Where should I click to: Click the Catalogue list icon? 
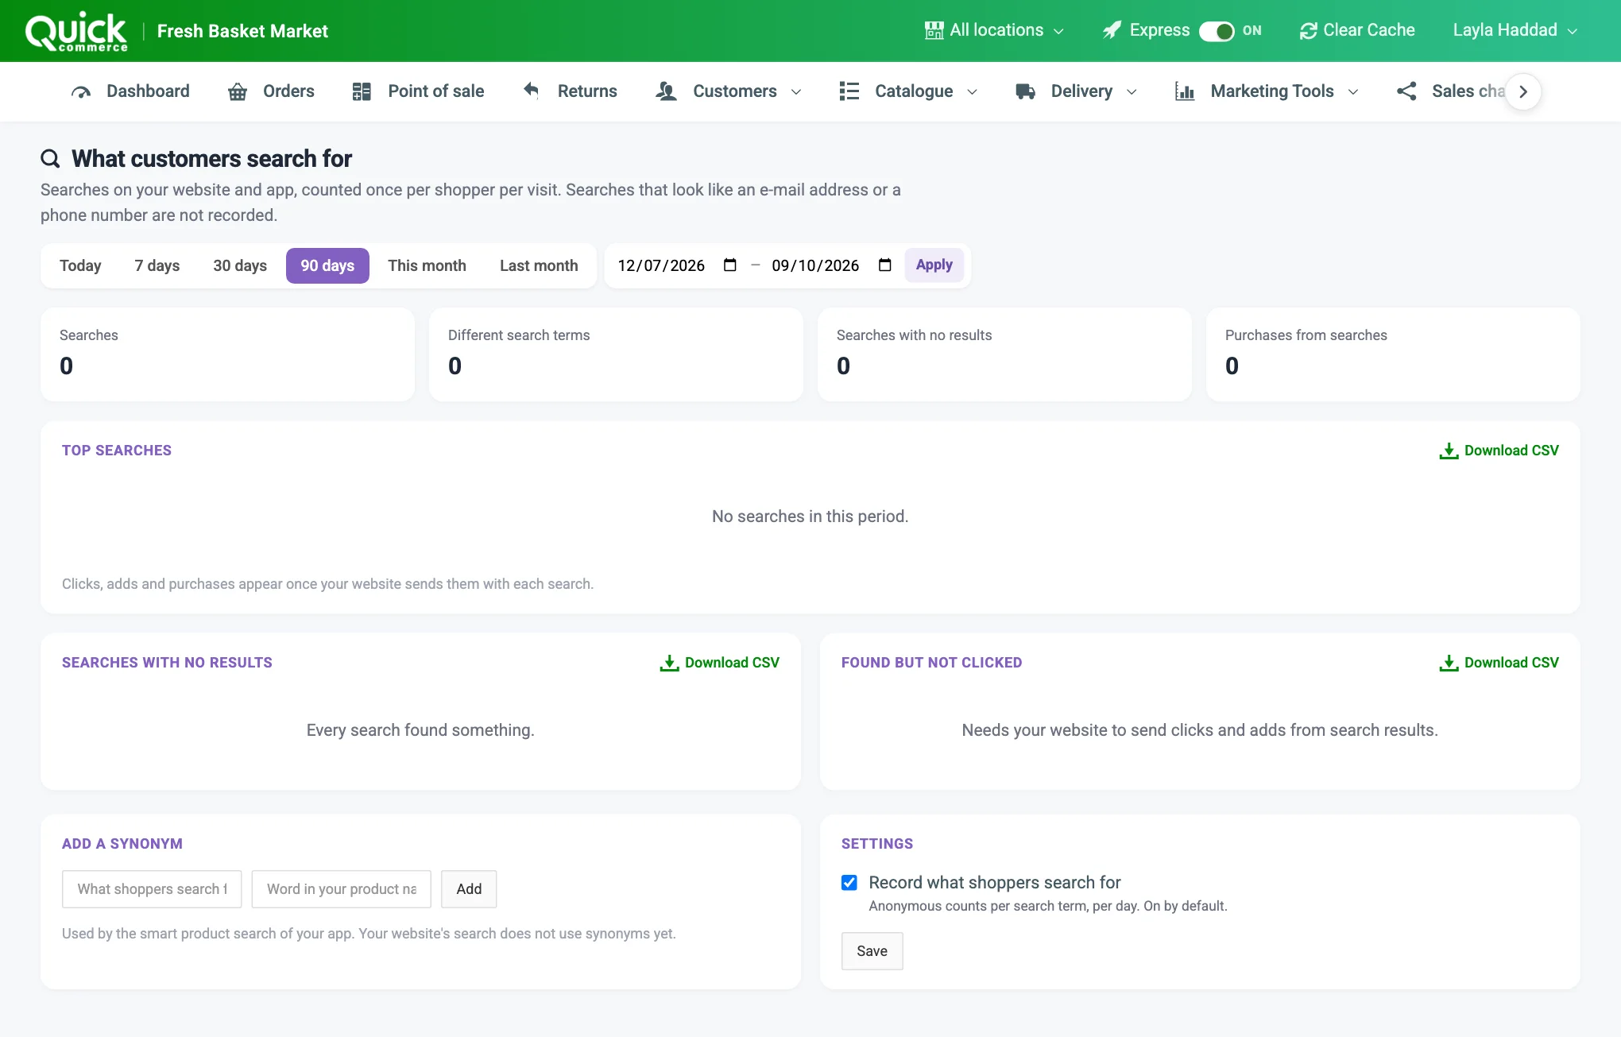849,91
